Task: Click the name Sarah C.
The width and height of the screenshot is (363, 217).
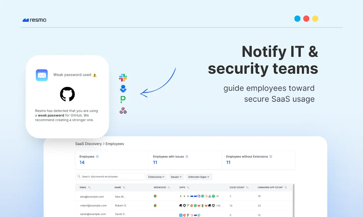Action: coord(120,214)
